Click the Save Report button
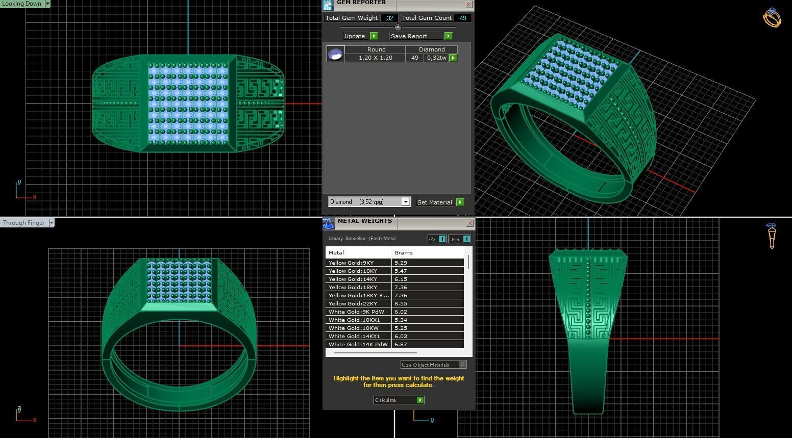This screenshot has height=438, width=792. coord(420,36)
